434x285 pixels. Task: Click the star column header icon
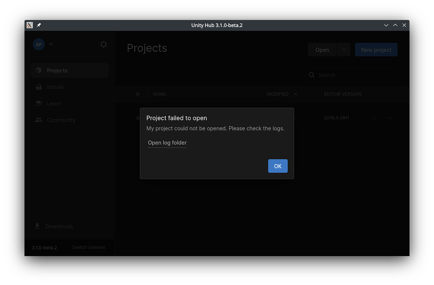(137, 94)
